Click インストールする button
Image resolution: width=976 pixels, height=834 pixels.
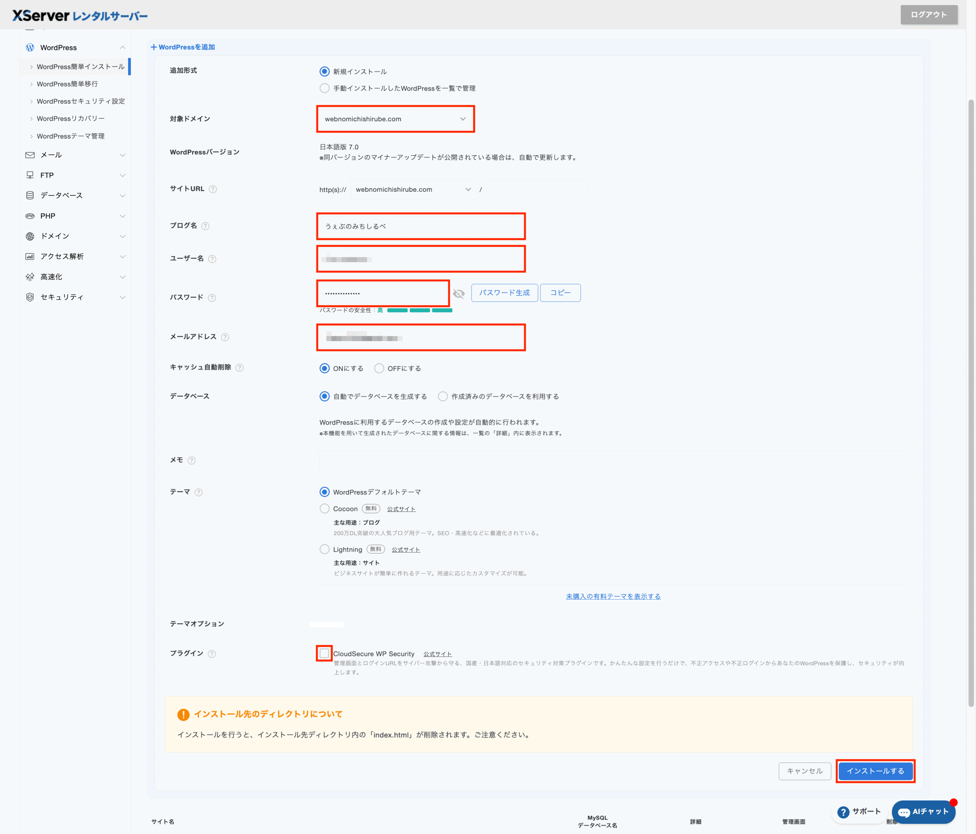point(875,771)
